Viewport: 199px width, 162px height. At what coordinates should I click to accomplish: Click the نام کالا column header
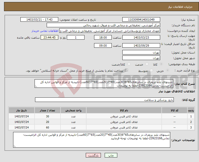124,110
